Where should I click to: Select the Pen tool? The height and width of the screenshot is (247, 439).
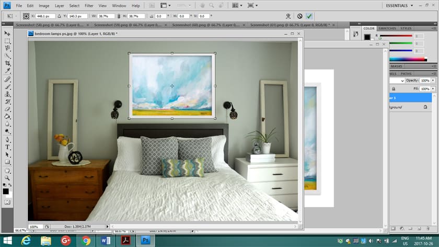pyautogui.click(x=7, y=140)
